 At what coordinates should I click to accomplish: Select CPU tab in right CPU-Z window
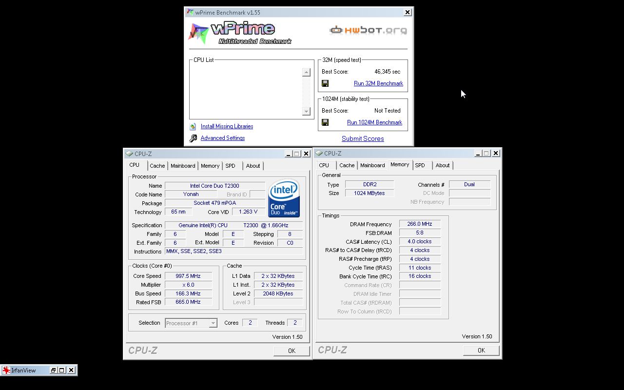(324, 165)
